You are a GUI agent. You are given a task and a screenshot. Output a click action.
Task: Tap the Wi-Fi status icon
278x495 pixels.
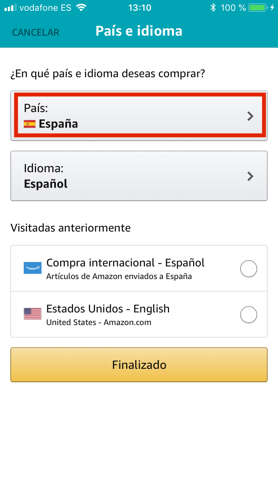pyautogui.click(x=80, y=8)
